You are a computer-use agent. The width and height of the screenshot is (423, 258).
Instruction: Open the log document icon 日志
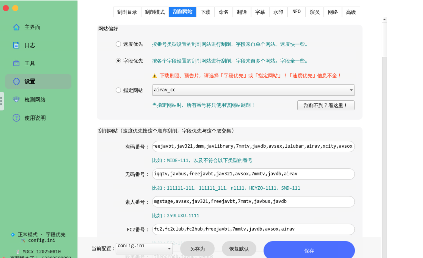click(x=16, y=45)
